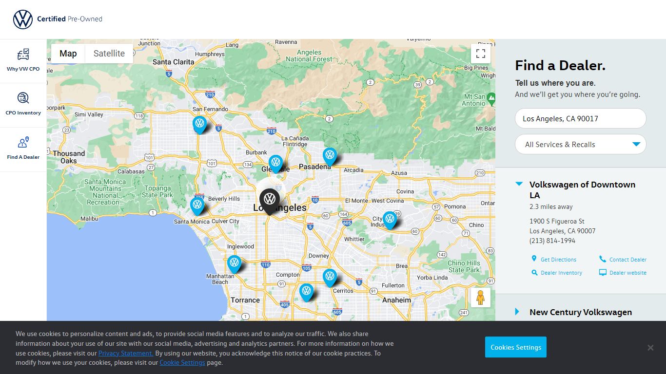666x374 pixels.
Task: Click the 1900 S Figueroa St address
Action: pyautogui.click(x=557, y=221)
